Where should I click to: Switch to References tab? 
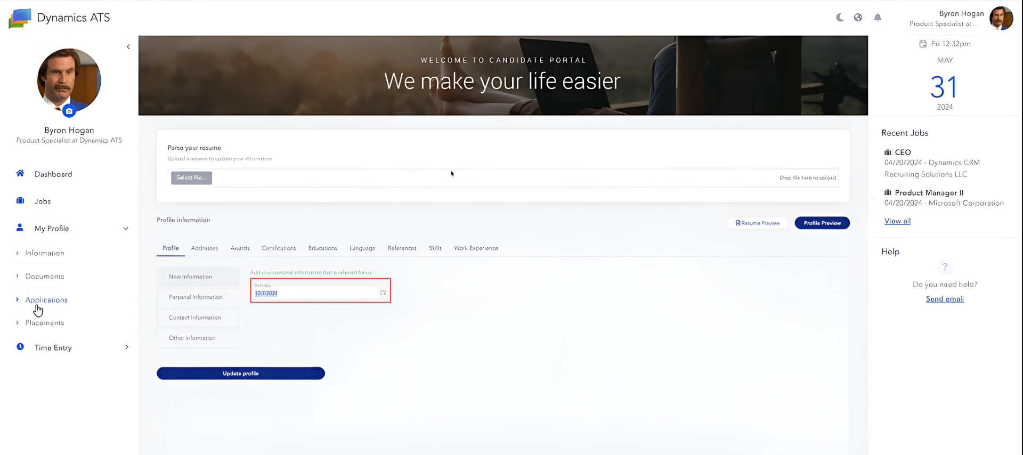[402, 248]
